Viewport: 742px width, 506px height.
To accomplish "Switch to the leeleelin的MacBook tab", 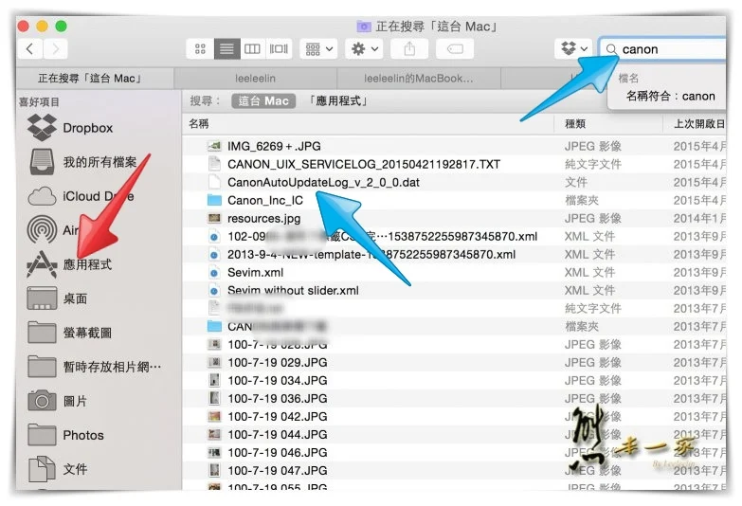I will pos(418,79).
